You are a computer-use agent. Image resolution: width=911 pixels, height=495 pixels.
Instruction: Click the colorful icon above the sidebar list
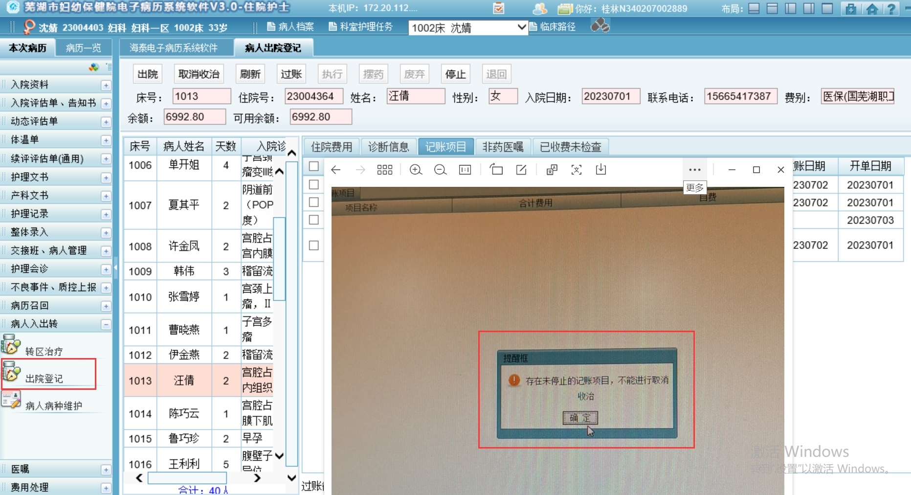click(x=94, y=67)
